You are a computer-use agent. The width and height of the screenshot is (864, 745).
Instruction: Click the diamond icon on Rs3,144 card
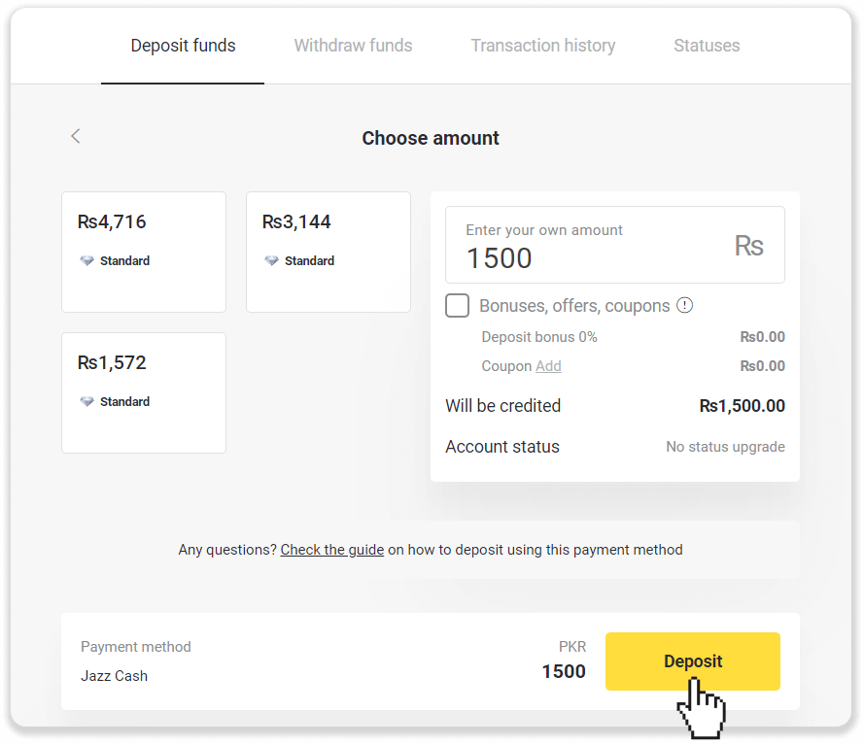[x=272, y=261]
